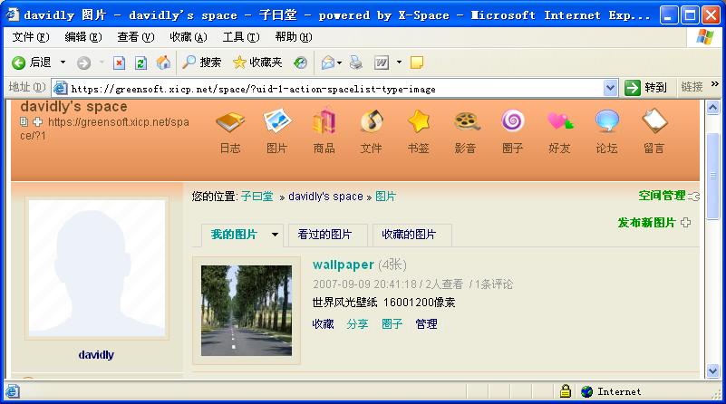
Task: Click the Forward arrow icon
Action: [83, 63]
